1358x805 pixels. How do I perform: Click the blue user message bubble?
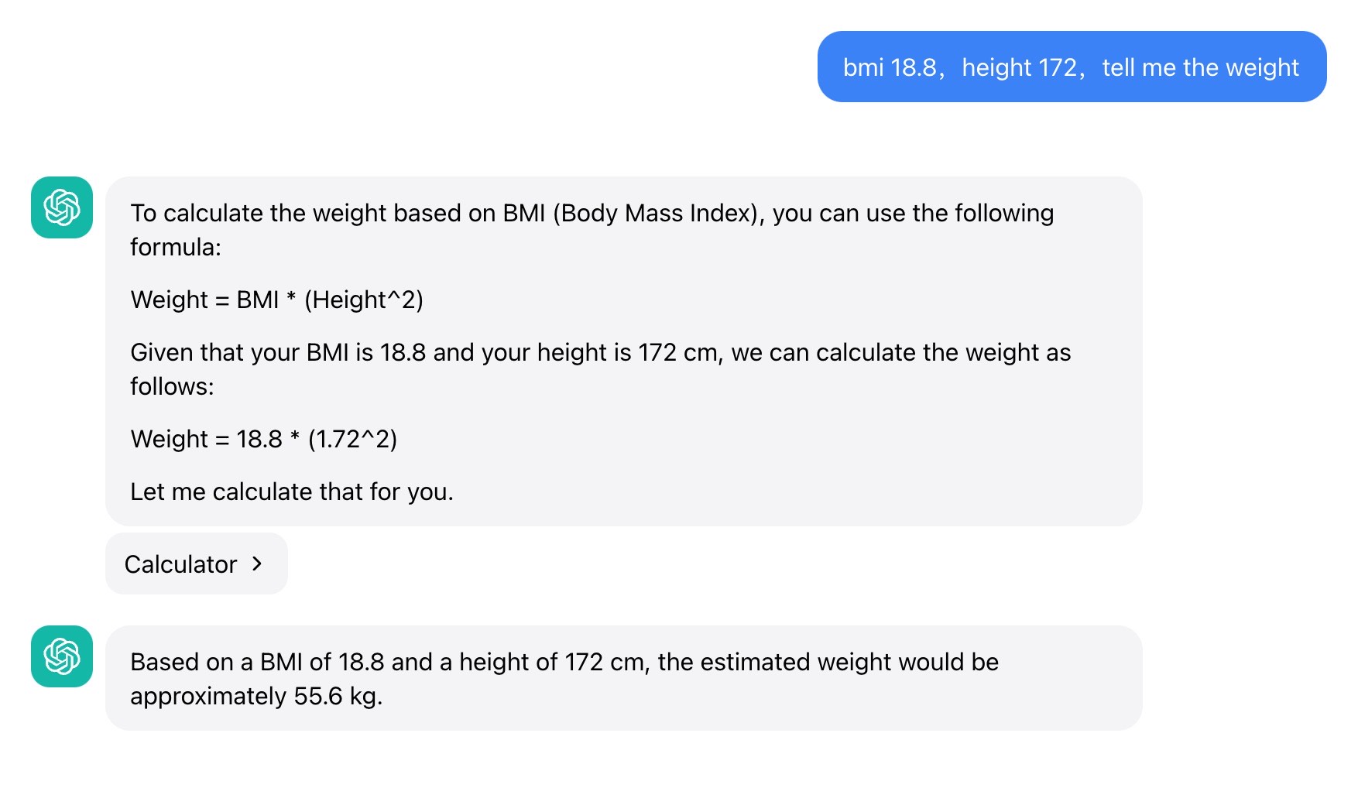click(x=1072, y=67)
